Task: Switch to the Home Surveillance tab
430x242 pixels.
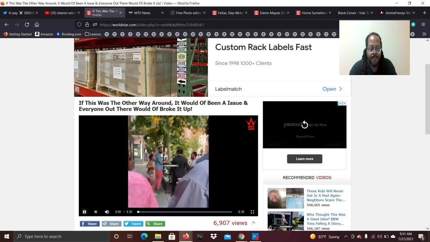Action: pyautogui.click(x=314, y=13)
